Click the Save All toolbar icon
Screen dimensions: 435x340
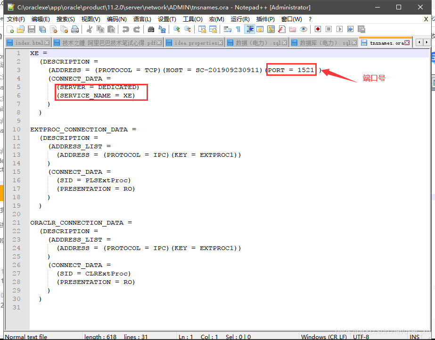click(42, 29)
